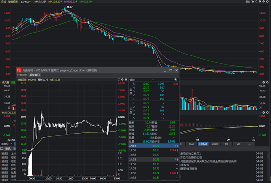Click sell level 5 price 10.80
Screen dimensions: 271x183
coord(146,84)
